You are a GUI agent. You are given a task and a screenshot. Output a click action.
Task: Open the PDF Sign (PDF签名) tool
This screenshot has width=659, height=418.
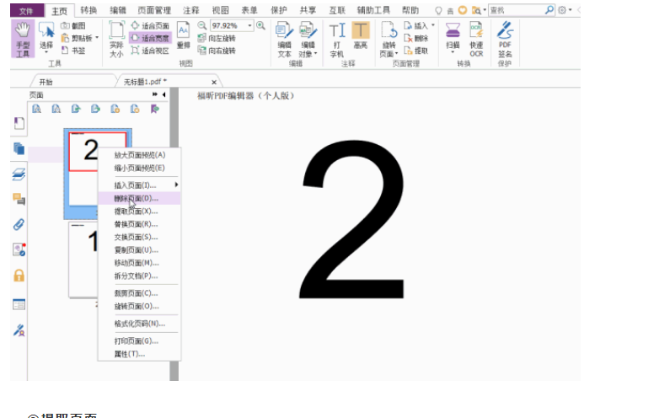pos(505,38)
